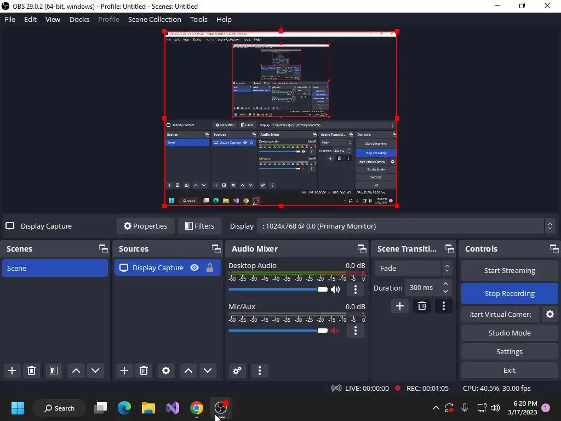Toggle Display Capture lock
This screenshot has width=561, height=421.
[x=210, y=268]
